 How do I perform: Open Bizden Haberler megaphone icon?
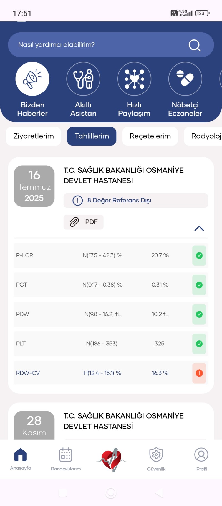click(x=32, y=79)
